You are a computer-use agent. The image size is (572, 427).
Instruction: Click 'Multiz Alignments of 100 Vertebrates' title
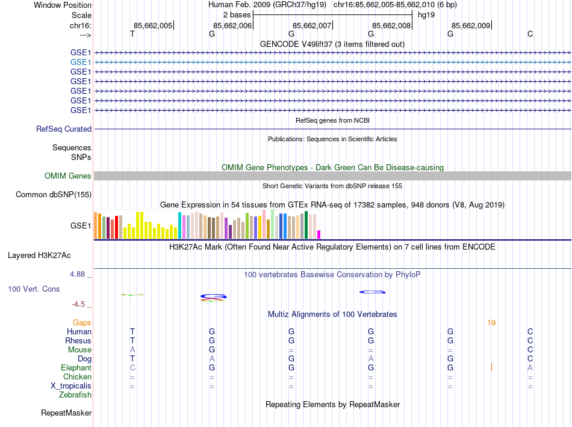(x=332, y=315)
